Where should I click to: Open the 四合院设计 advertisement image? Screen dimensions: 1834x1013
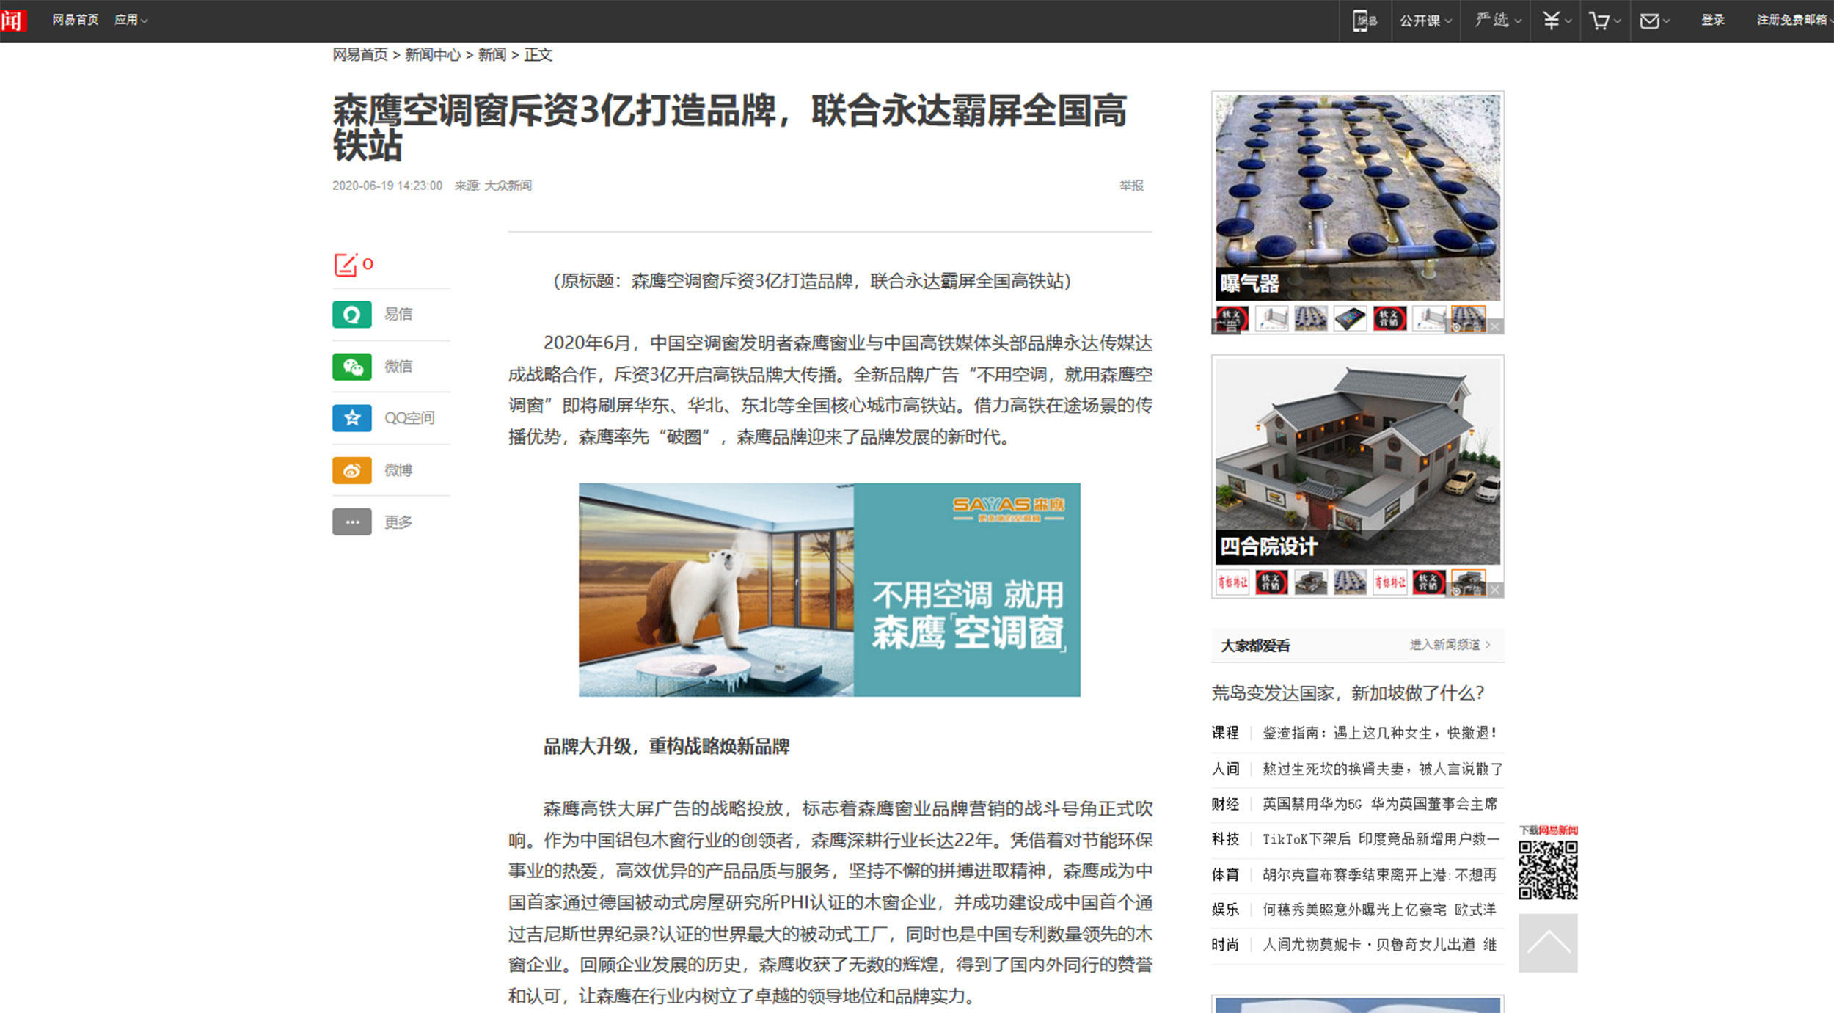click(1357, 461)
